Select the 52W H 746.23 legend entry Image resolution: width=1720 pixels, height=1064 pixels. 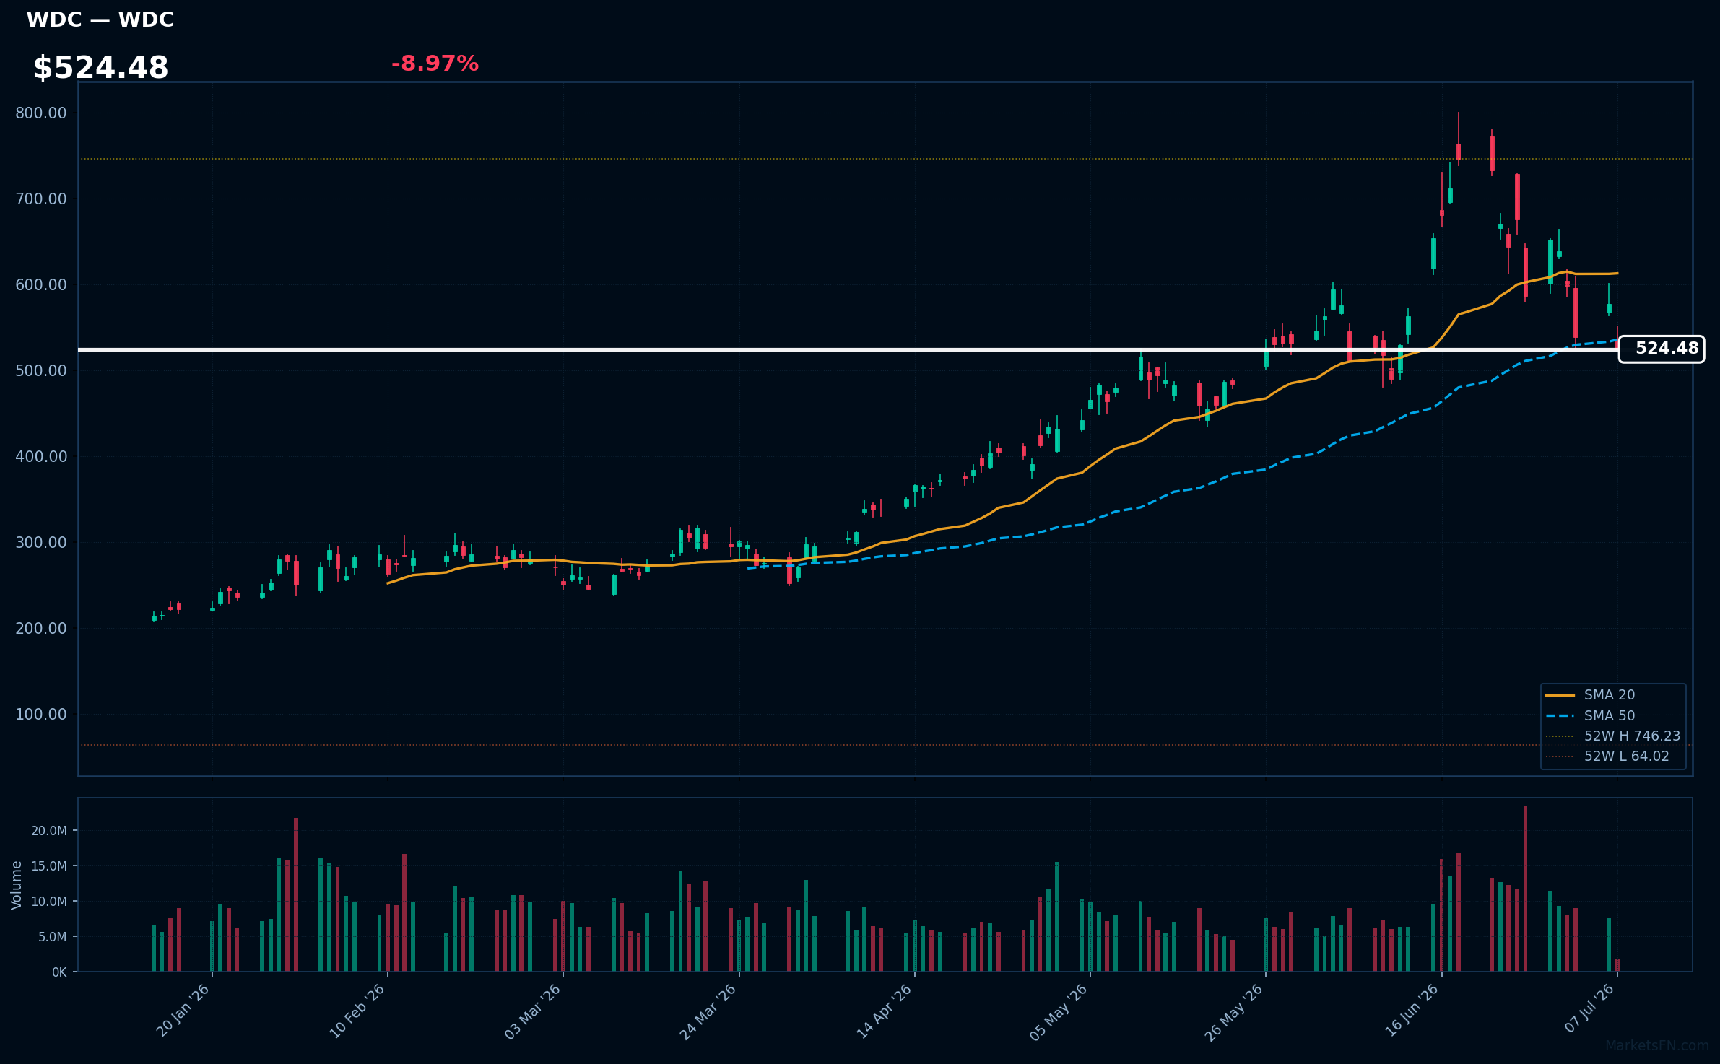tap(1612, 736)
